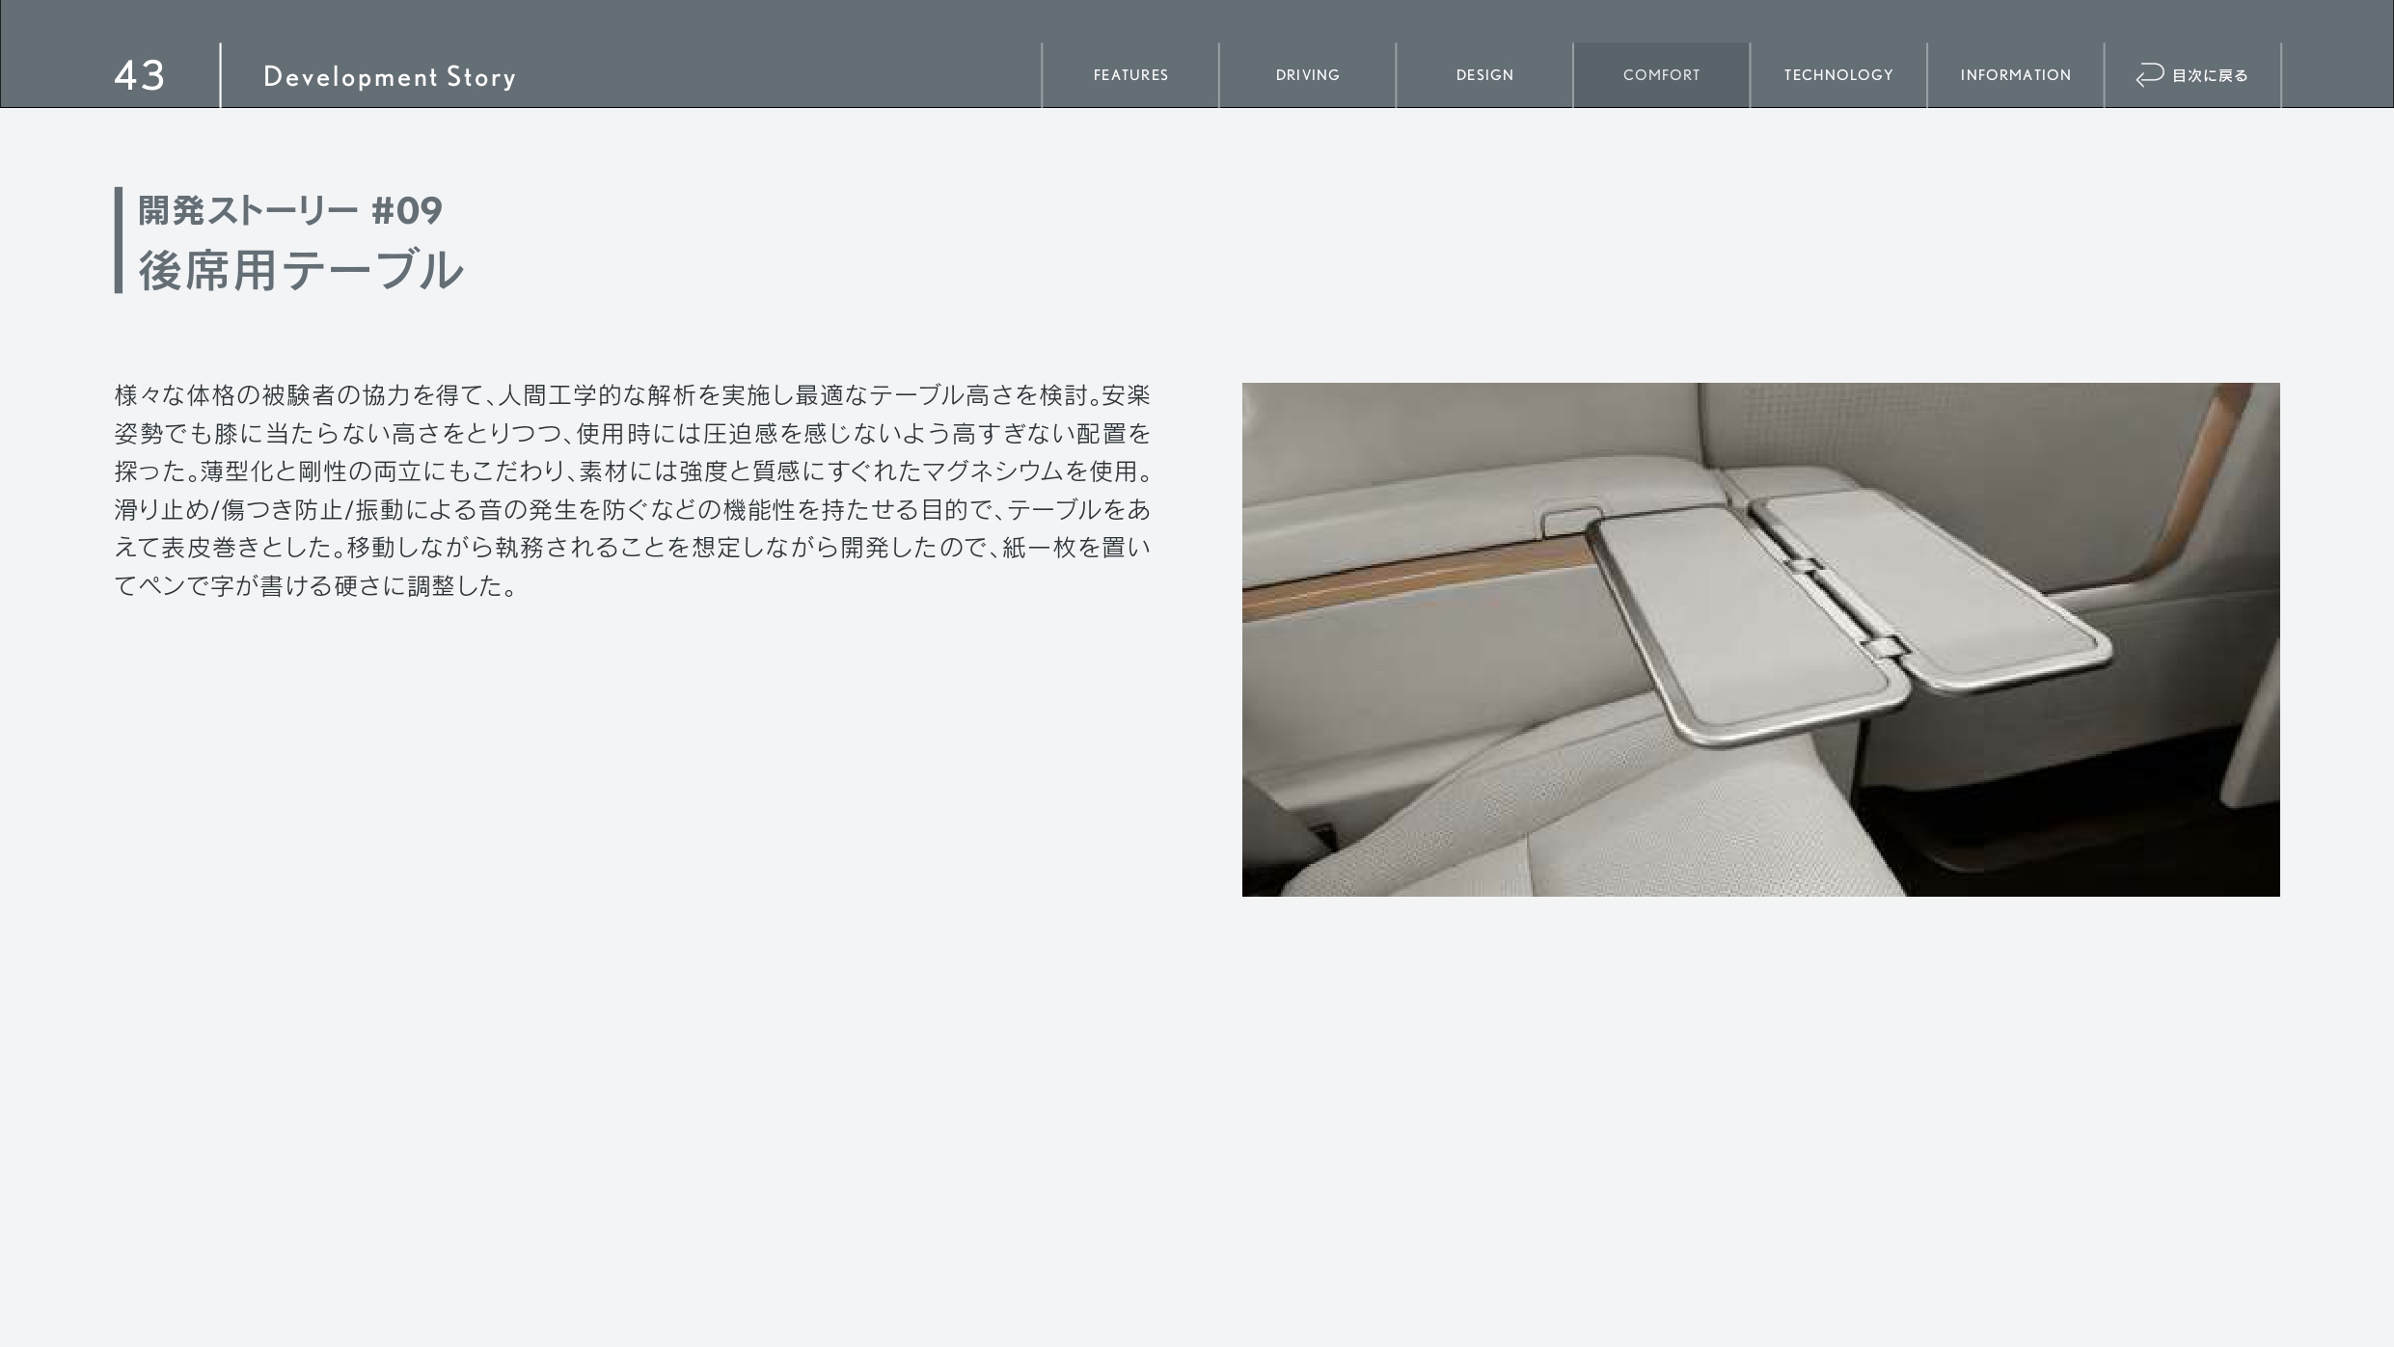Click the 後席用テーブル title

[301, 270]
